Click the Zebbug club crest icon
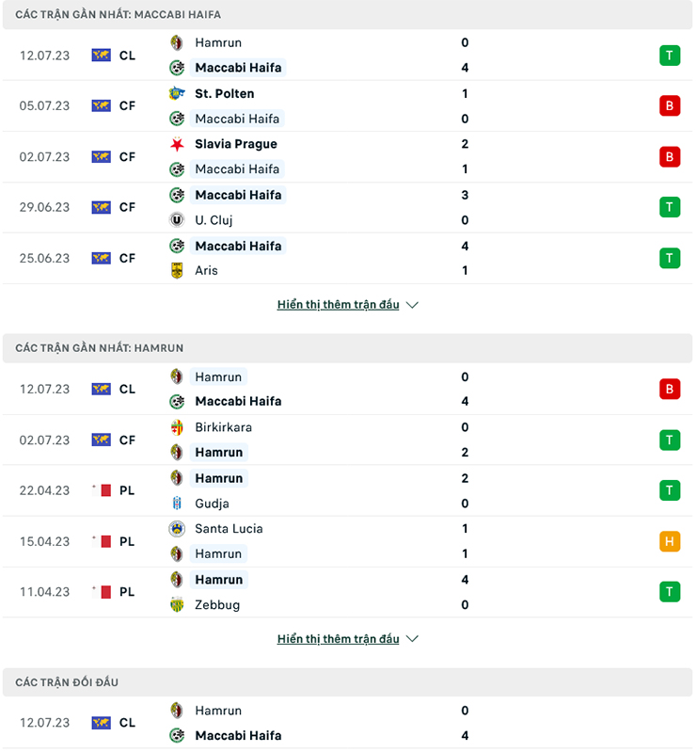Screen dimensions: 696x752 (177, 604)
